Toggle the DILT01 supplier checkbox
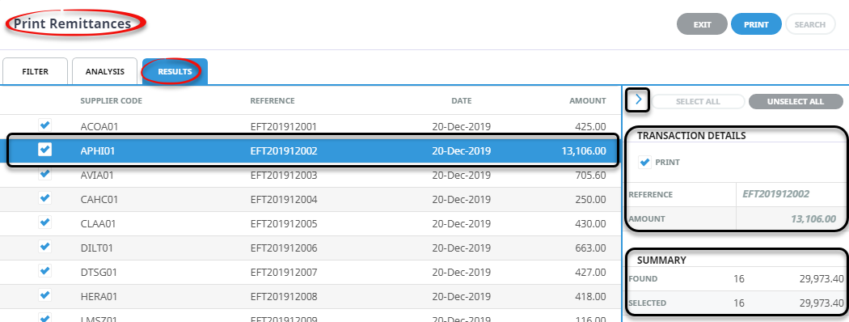This screenshot has width=849, height=322. click(x=45, y=247)
